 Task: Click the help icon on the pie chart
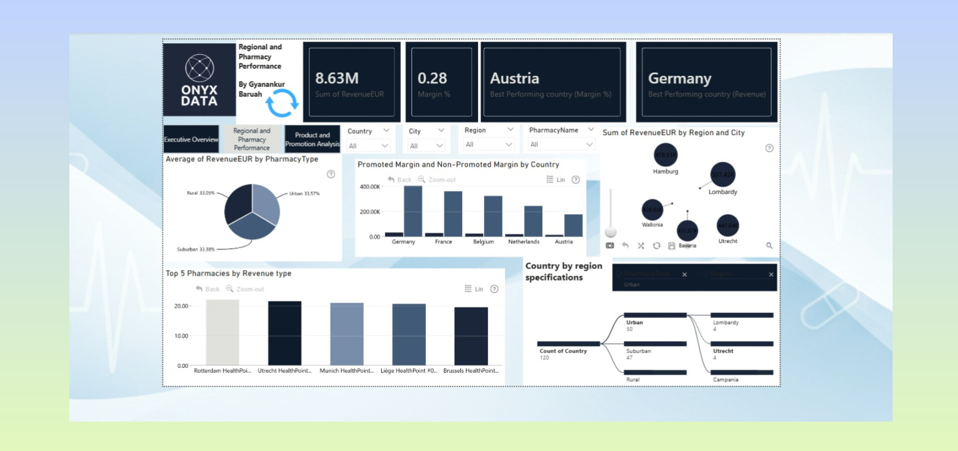tap(331, 174)
